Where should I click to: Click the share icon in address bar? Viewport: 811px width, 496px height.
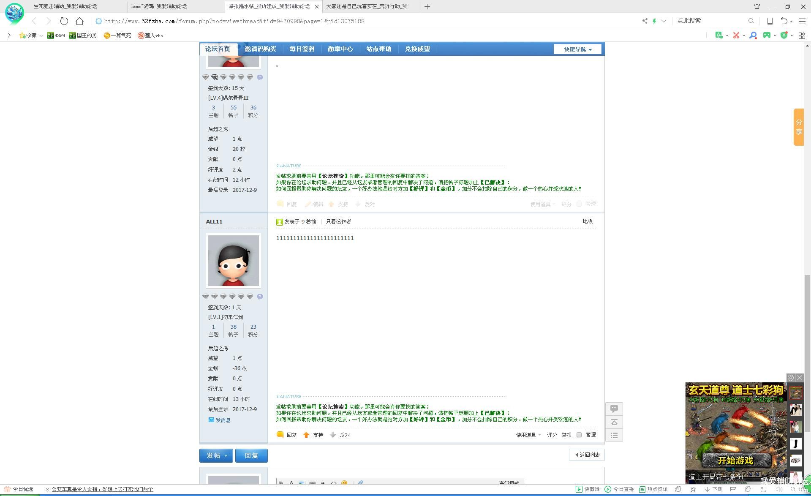tap(645, 21)
